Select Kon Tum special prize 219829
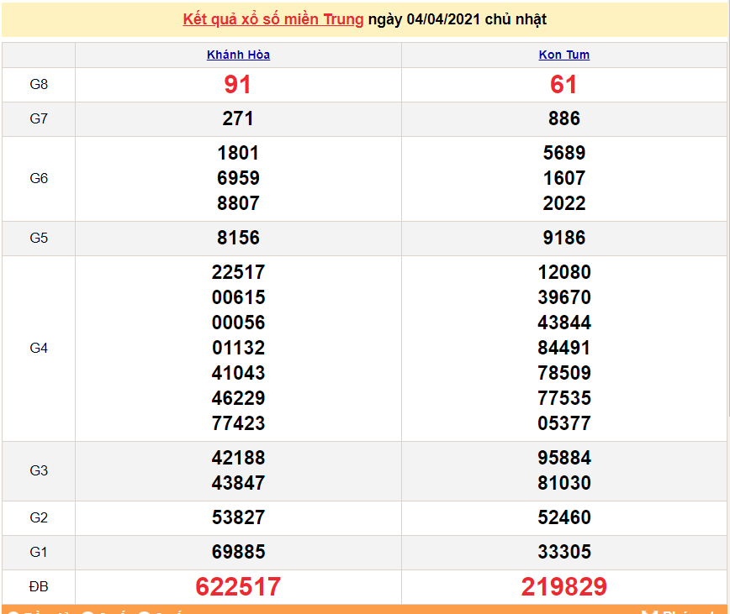This screenshot has height=614, width=730. point(563,587)
